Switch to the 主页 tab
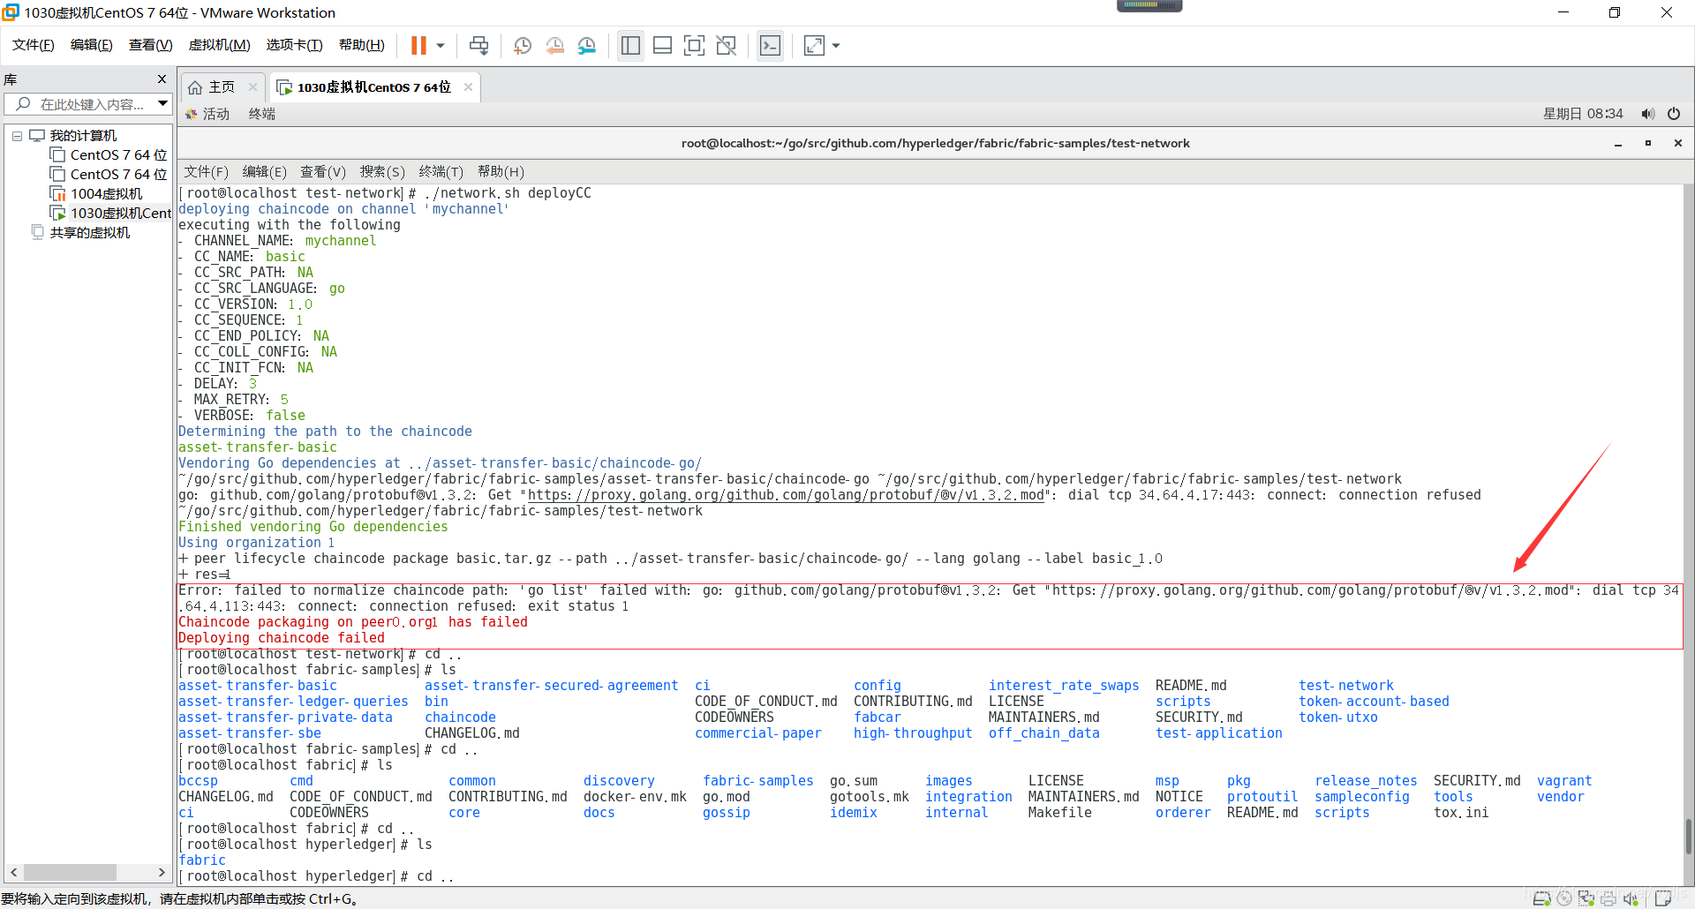The image size is (1695, 909). click(x=222, y=87)
